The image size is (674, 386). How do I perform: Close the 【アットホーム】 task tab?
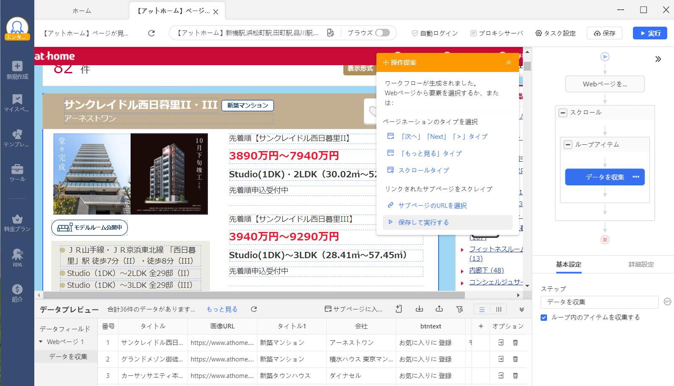pyautogui.click(x=215, y=12)
